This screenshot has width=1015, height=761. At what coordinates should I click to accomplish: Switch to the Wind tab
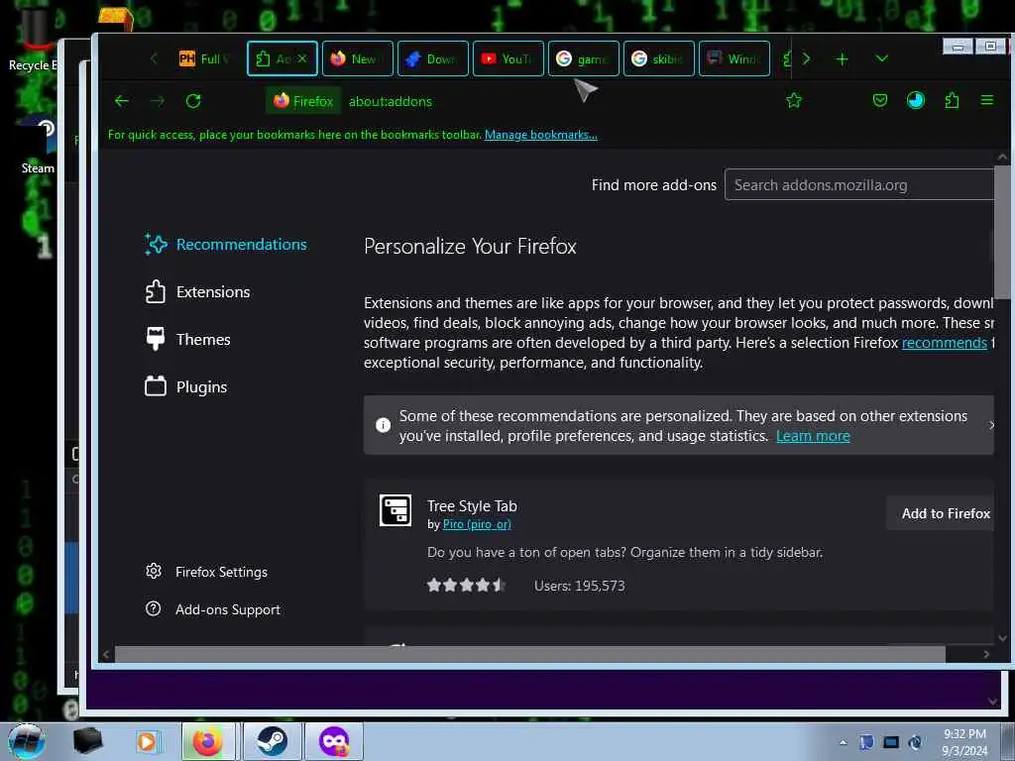(x=734, y=58)
